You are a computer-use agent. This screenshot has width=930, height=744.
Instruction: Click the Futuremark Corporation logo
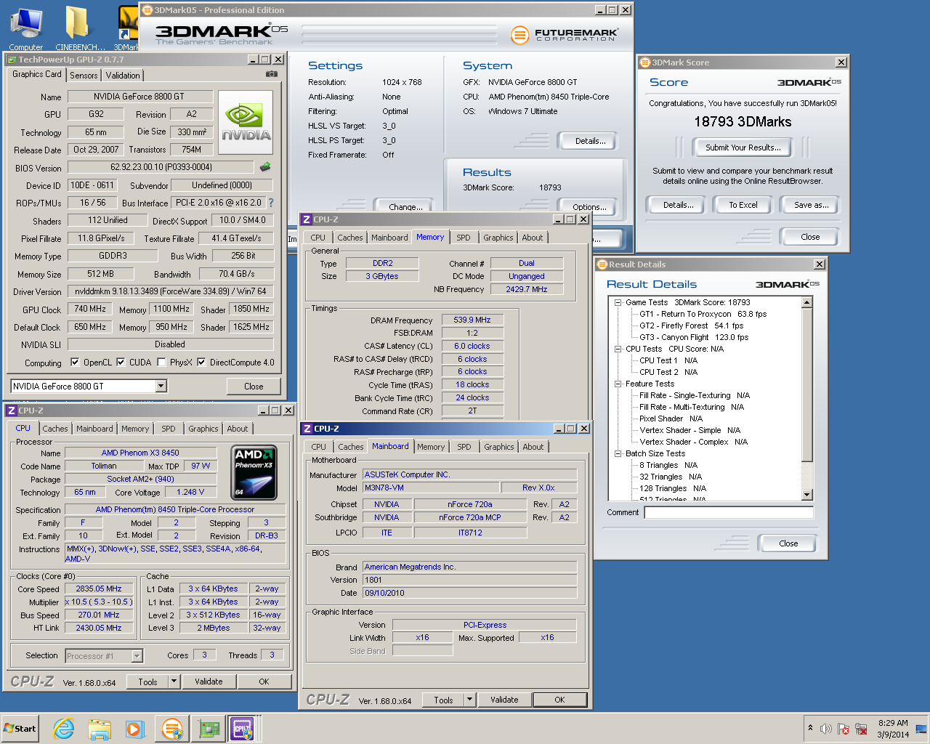tap(564, 34)
